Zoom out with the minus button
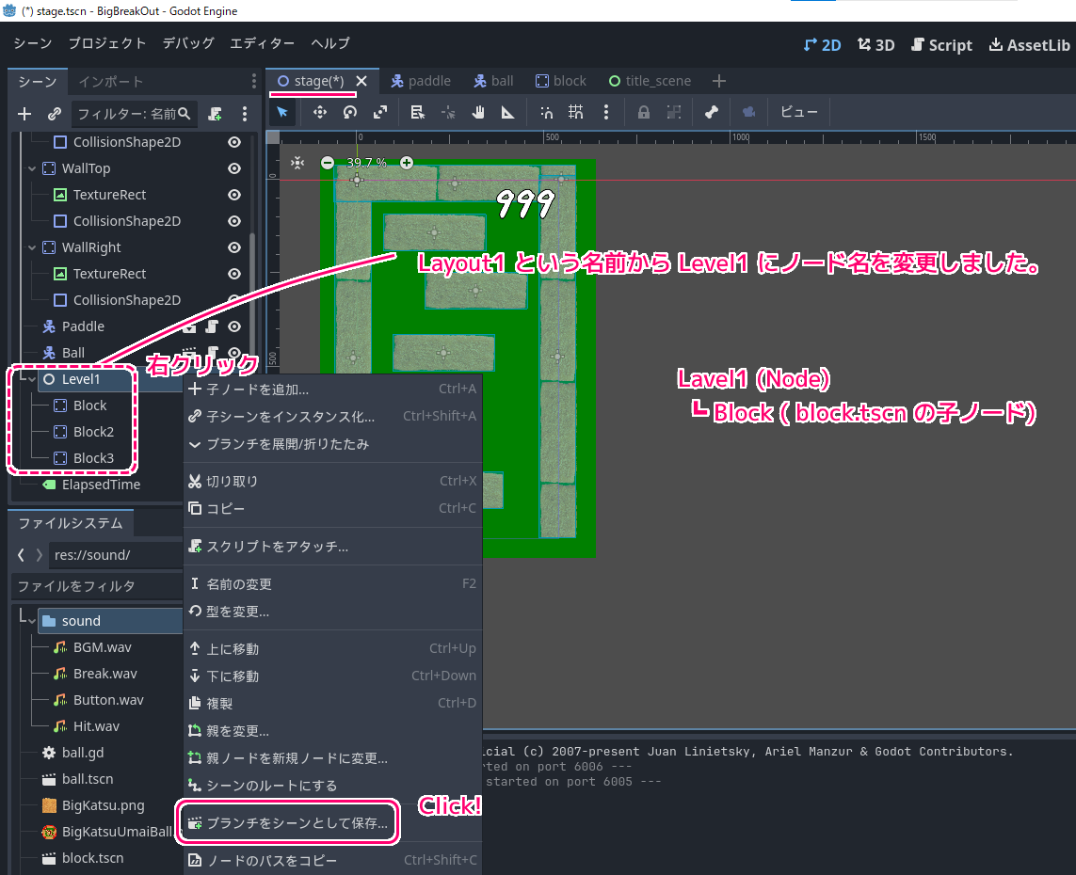Viewport: 1076px width, 875px height. (x=328, y=163)
